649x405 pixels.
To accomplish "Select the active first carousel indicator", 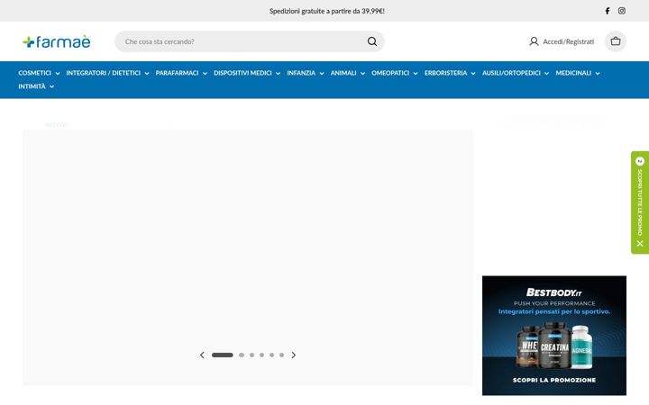I will pos(223,355).
